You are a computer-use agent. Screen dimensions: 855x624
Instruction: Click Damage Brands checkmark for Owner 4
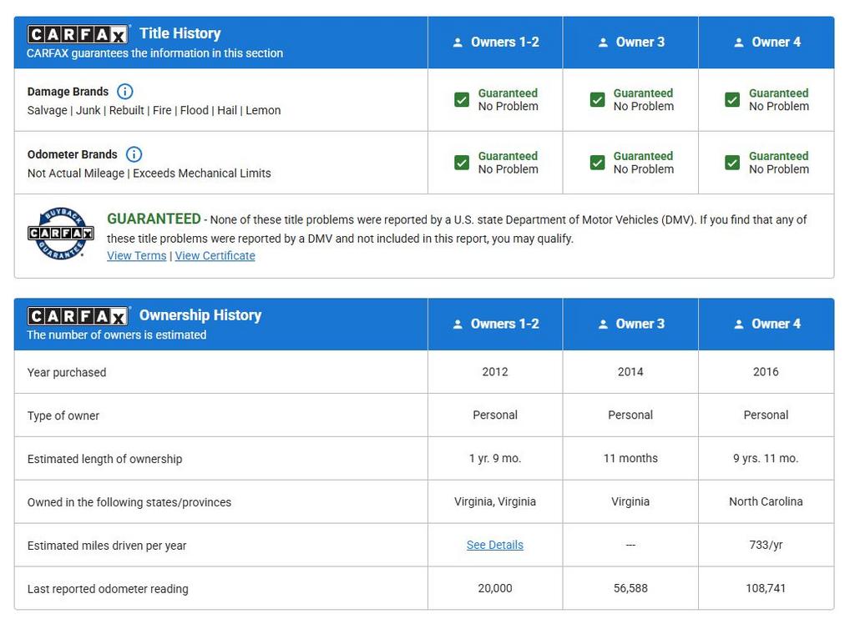tap(732, 100)
